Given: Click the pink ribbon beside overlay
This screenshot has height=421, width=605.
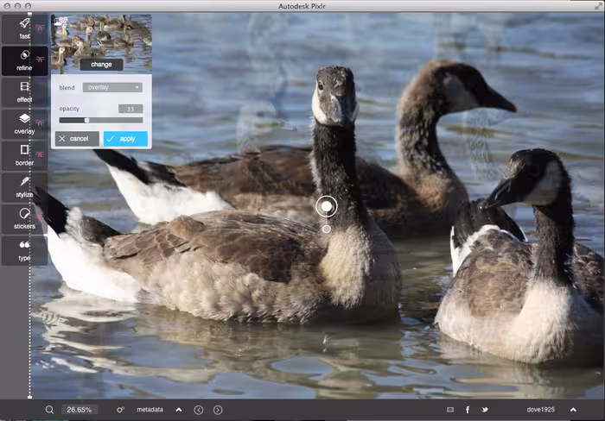Looking at the screenshot, I should click(x=40, y=123).
